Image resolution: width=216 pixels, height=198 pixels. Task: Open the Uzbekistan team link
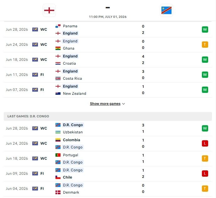(73, 132)
